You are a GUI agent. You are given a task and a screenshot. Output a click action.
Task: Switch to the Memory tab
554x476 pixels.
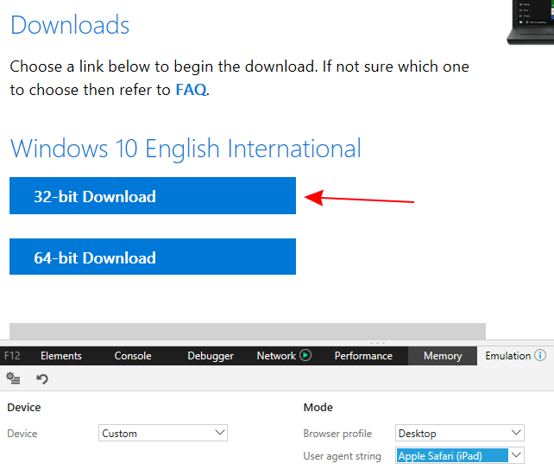click(x=443, y=356)
